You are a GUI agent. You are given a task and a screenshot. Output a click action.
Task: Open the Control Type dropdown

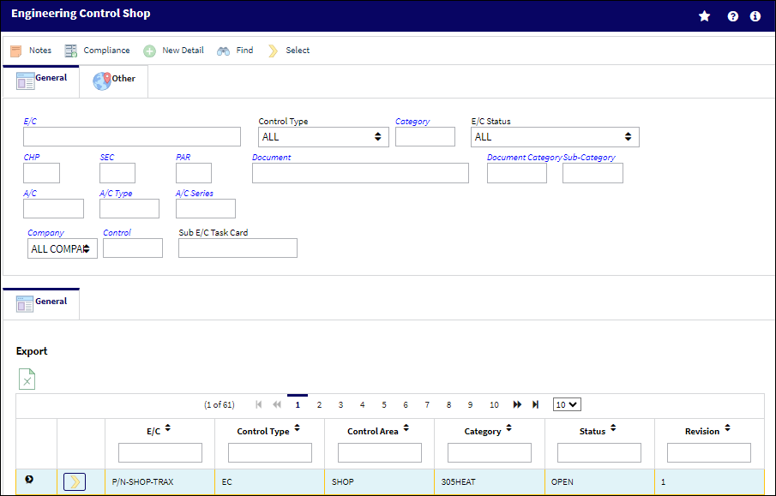click(323, 137)
